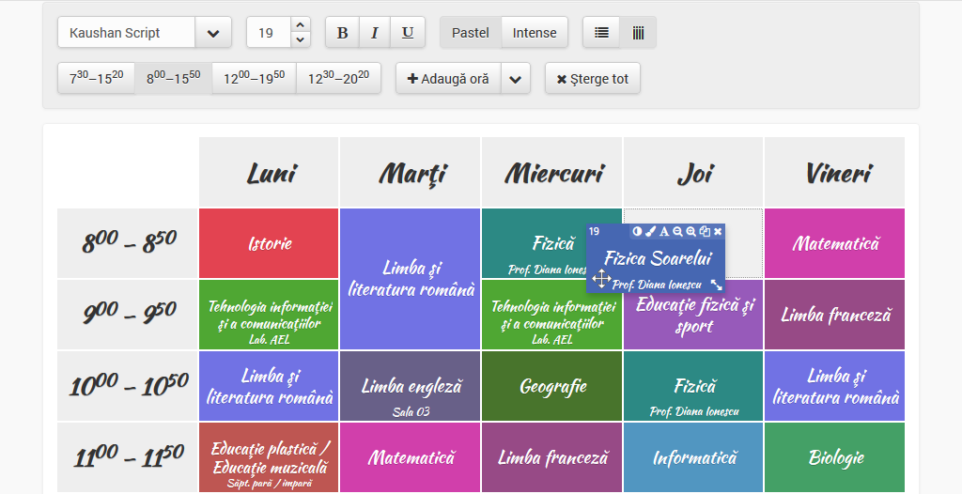This screenshot has height=494, width=962.
Task: Click the paintbrush color icon on floating card
Action: [x=650, y=231]
